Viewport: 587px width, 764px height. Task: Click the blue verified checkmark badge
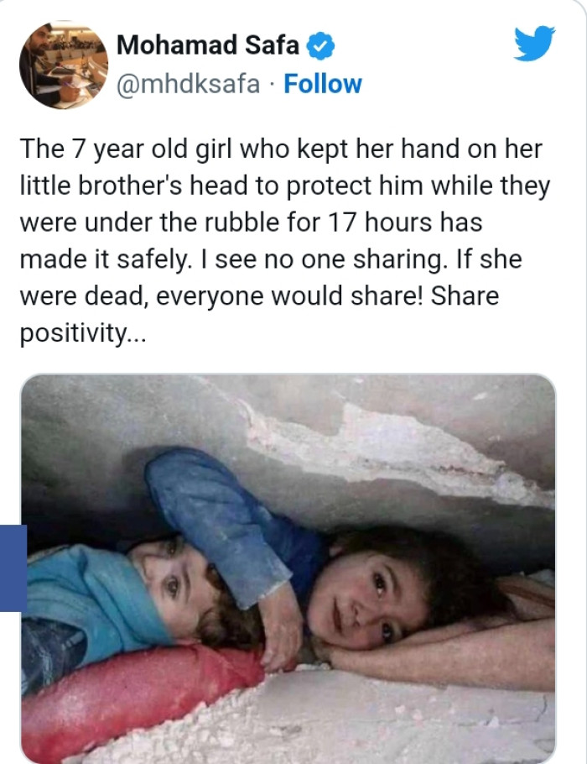[320, 46]
